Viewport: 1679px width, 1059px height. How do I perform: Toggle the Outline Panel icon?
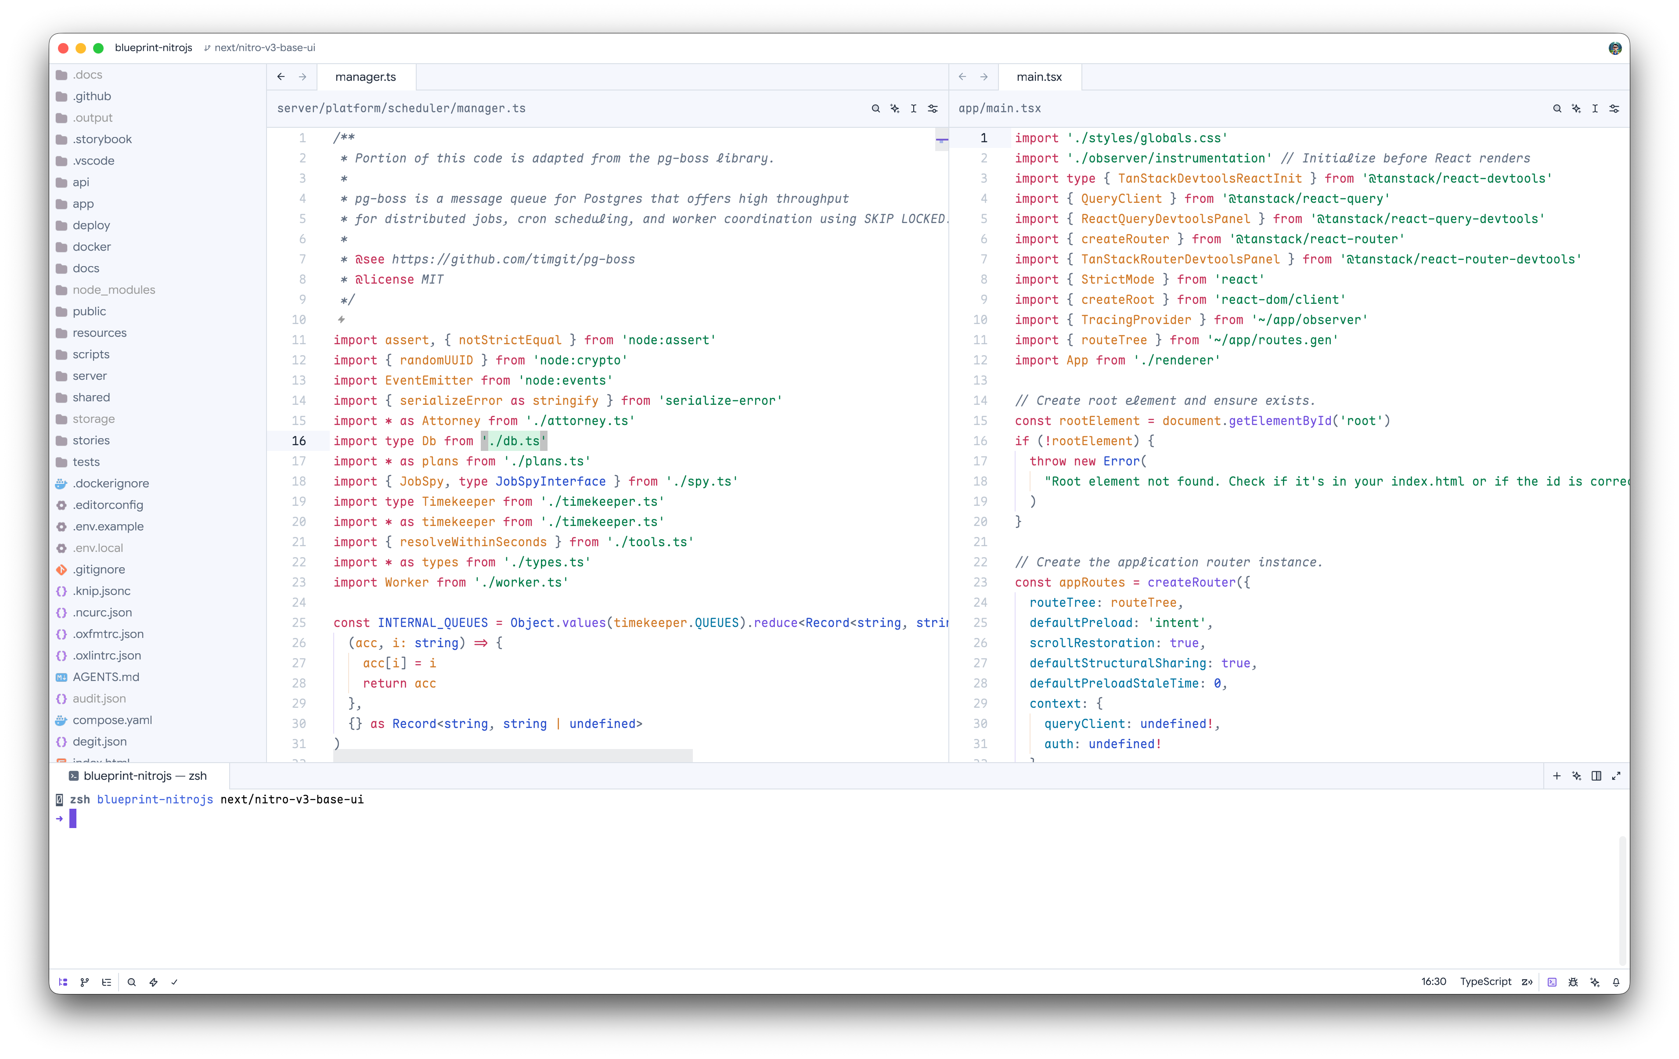tap(107, 982)
